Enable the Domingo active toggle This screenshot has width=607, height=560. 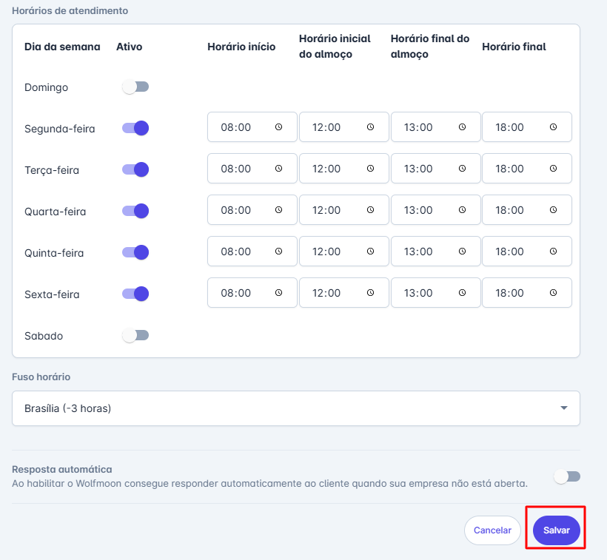135,87
